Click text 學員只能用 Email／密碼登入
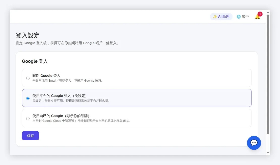 point(52,81)
